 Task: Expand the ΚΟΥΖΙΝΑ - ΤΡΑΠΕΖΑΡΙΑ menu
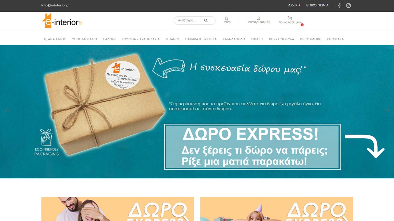pos(141,39)
